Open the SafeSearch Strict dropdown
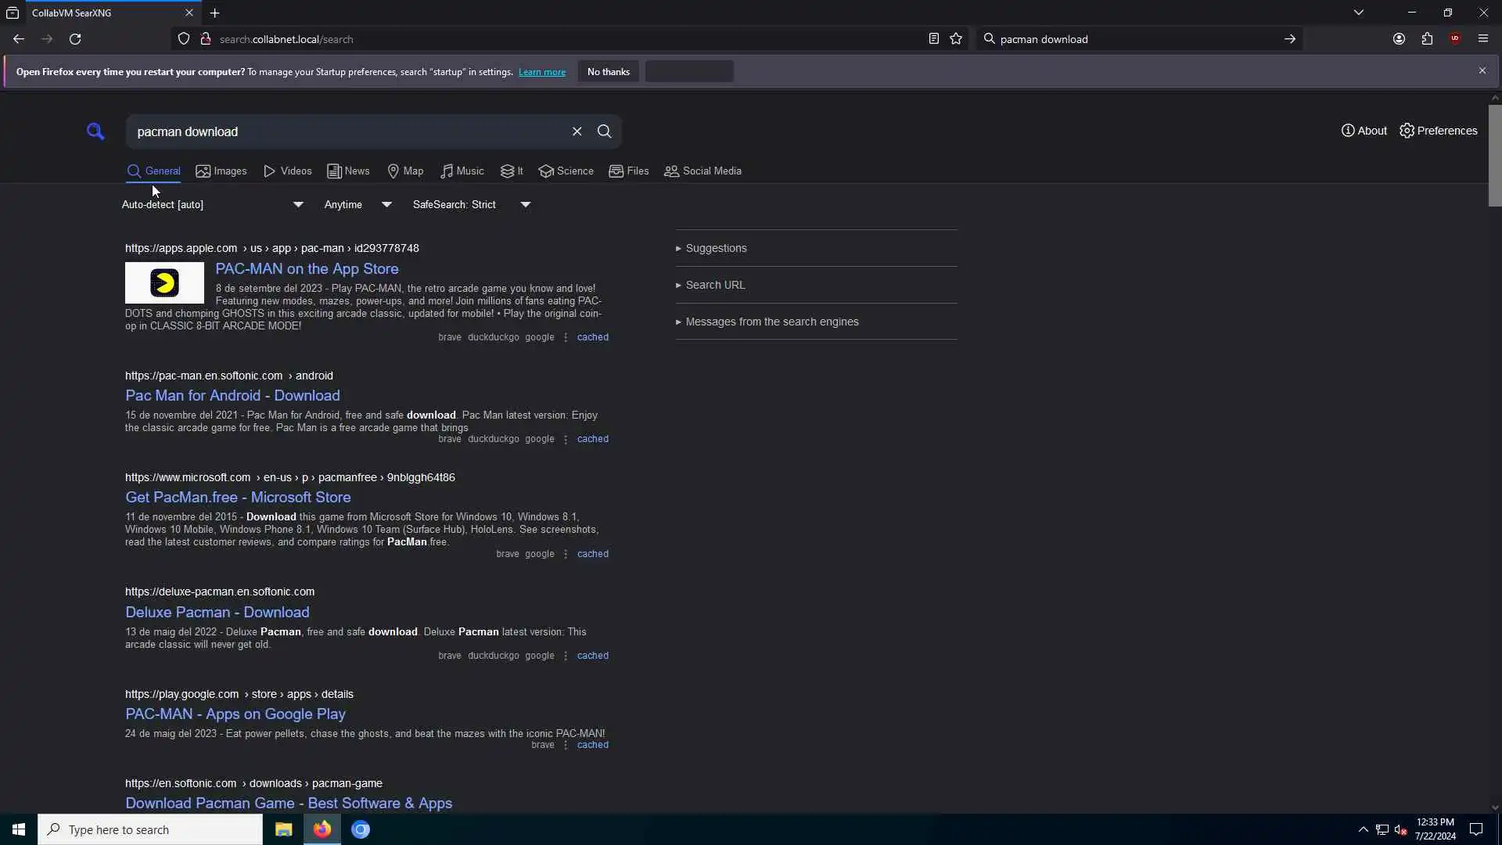The height and width of the screenshot is (845, 1502). 471,205
